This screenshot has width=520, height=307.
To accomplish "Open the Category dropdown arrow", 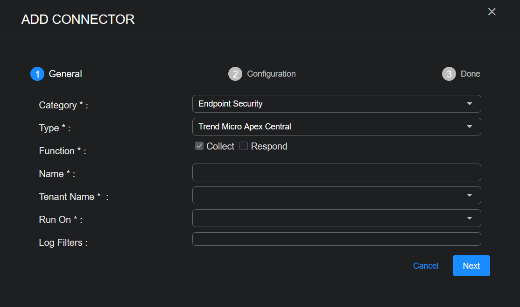I will [470, 104].
